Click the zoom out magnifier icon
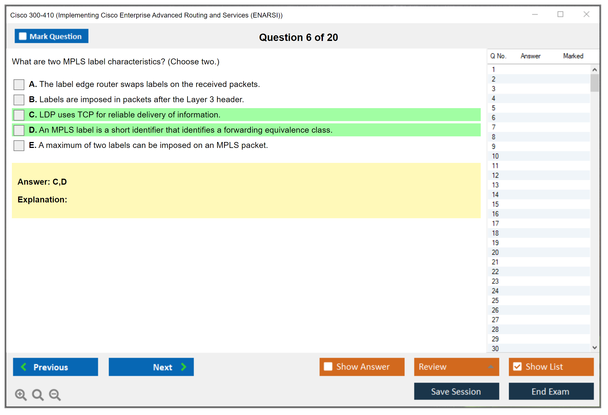Viewport: 608px width, 415px height. [x=55, y=394]
